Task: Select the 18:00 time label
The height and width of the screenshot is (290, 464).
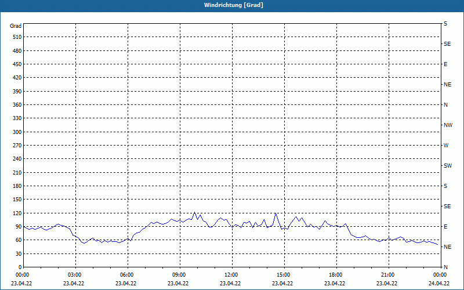Action: [x=336, y=274]
